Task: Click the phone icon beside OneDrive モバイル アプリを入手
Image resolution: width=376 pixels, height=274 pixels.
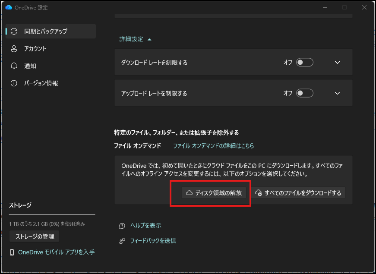Action: click(12, 252)
